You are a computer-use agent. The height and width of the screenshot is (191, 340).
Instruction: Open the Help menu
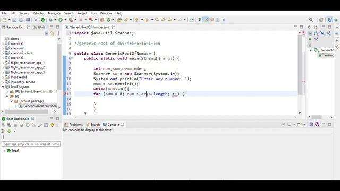point(118,13)
